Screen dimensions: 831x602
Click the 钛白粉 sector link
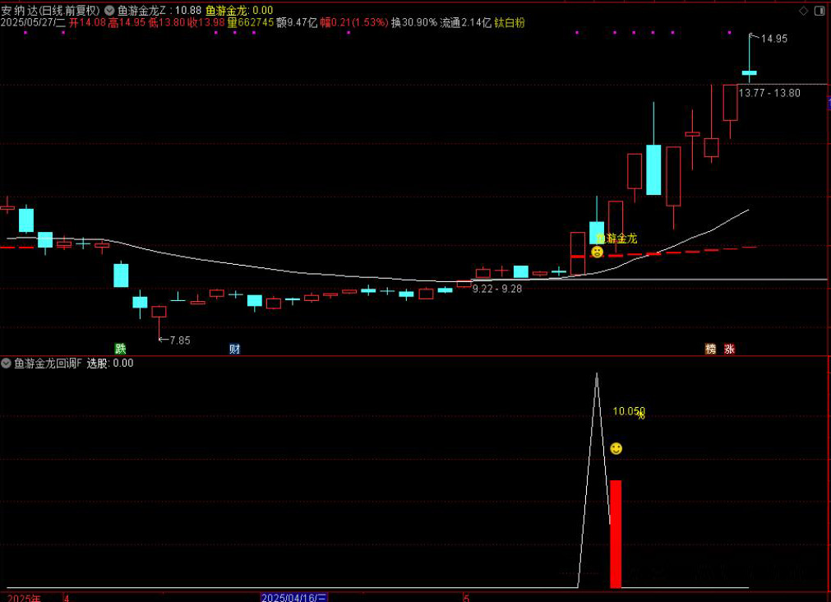pos(509,23)
